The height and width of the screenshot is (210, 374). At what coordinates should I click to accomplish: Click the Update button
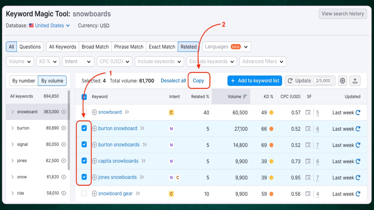coord(310,81)
